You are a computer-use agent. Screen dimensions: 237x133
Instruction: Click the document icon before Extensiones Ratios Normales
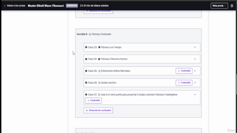pyautogui.click(x=99, y=71)
